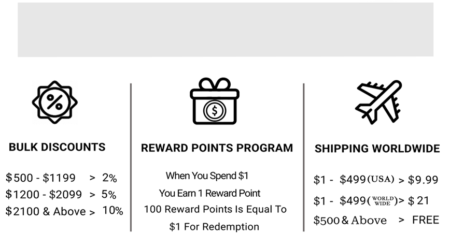Click the 10% discount value
450x233 pixels.
click(113, 211)
